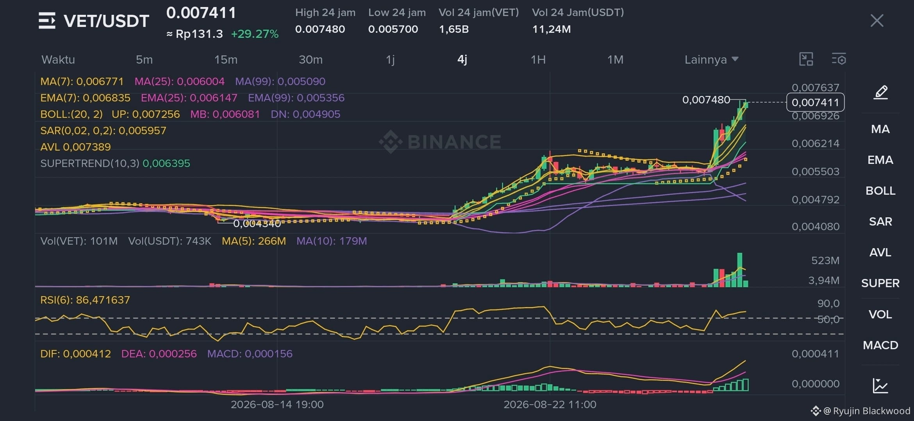This screenshot has height=421, width=914.
Task: Click the MB: 0,006081 Bollinger value
Action: click(225, 114)
